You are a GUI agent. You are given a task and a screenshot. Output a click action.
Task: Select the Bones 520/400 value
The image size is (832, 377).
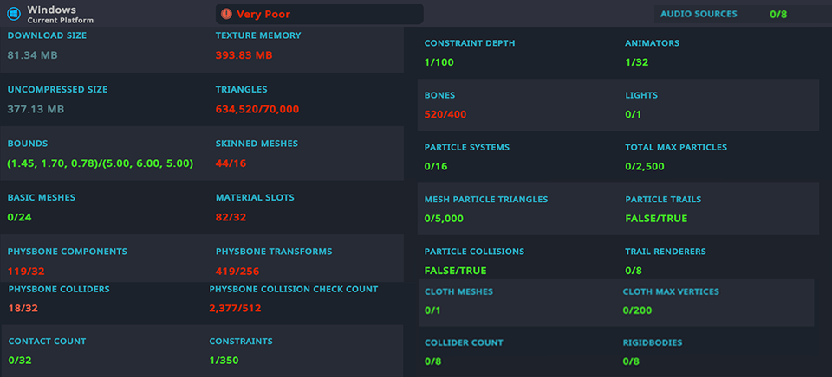(445, 114)
